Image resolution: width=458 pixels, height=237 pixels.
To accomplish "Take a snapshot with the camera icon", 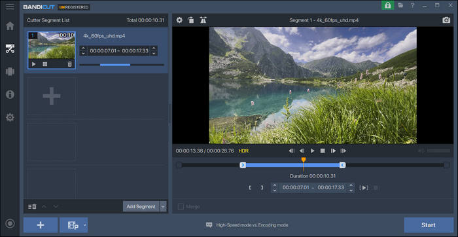I will point(446,20).
